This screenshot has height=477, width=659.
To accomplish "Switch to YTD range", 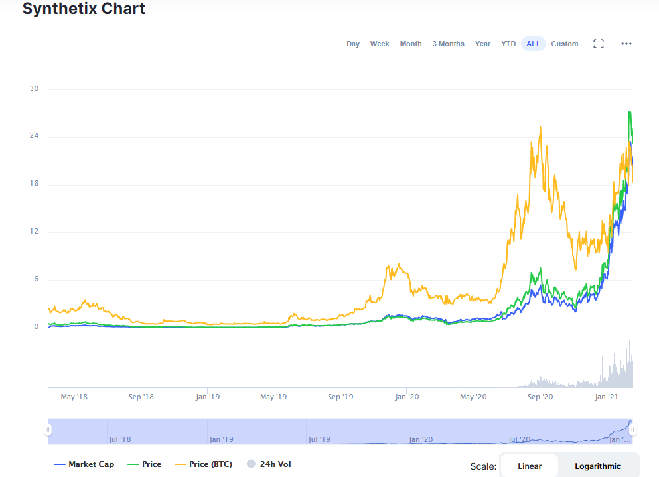I will 508,44.
